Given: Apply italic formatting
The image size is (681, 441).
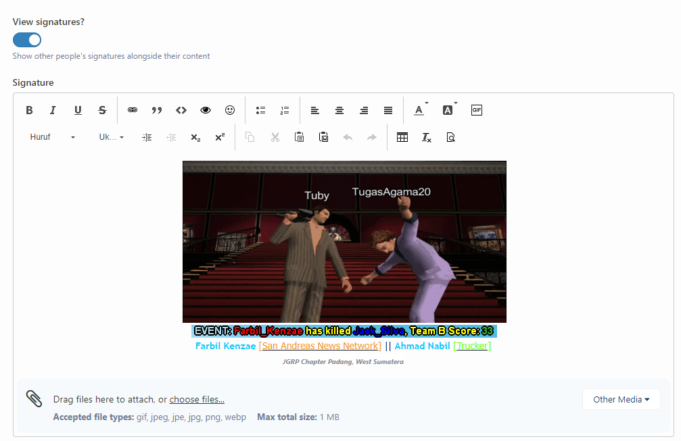Looking at the screenshot, I should click(x=53, y=110).
